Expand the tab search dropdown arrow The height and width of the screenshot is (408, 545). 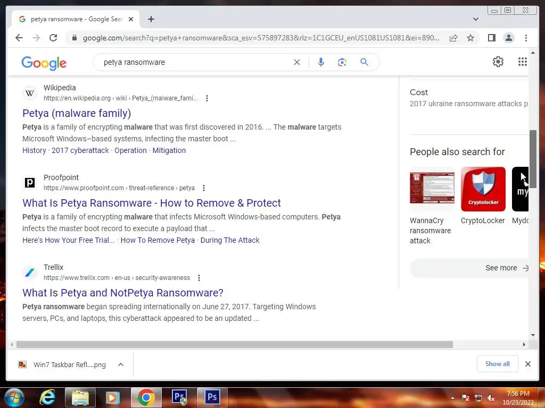476,19
